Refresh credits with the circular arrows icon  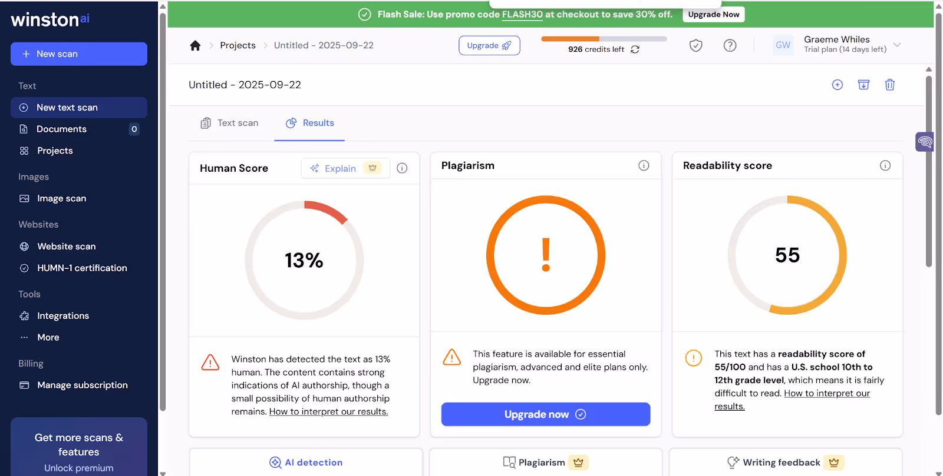pos(635,49)
